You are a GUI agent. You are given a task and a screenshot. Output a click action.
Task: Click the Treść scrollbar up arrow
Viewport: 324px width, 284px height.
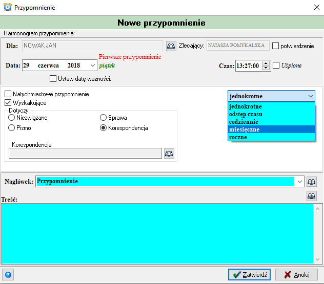[x=318, y=209]
